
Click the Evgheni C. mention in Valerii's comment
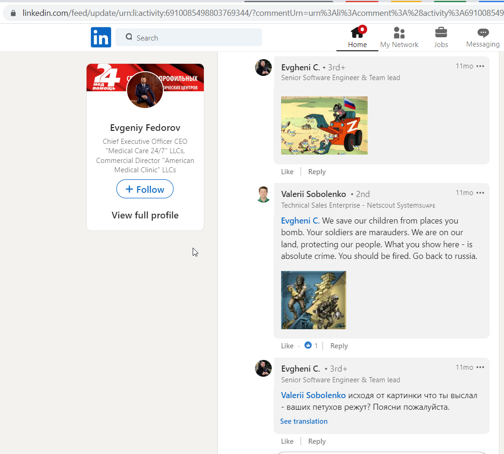[x=300, y=221]
